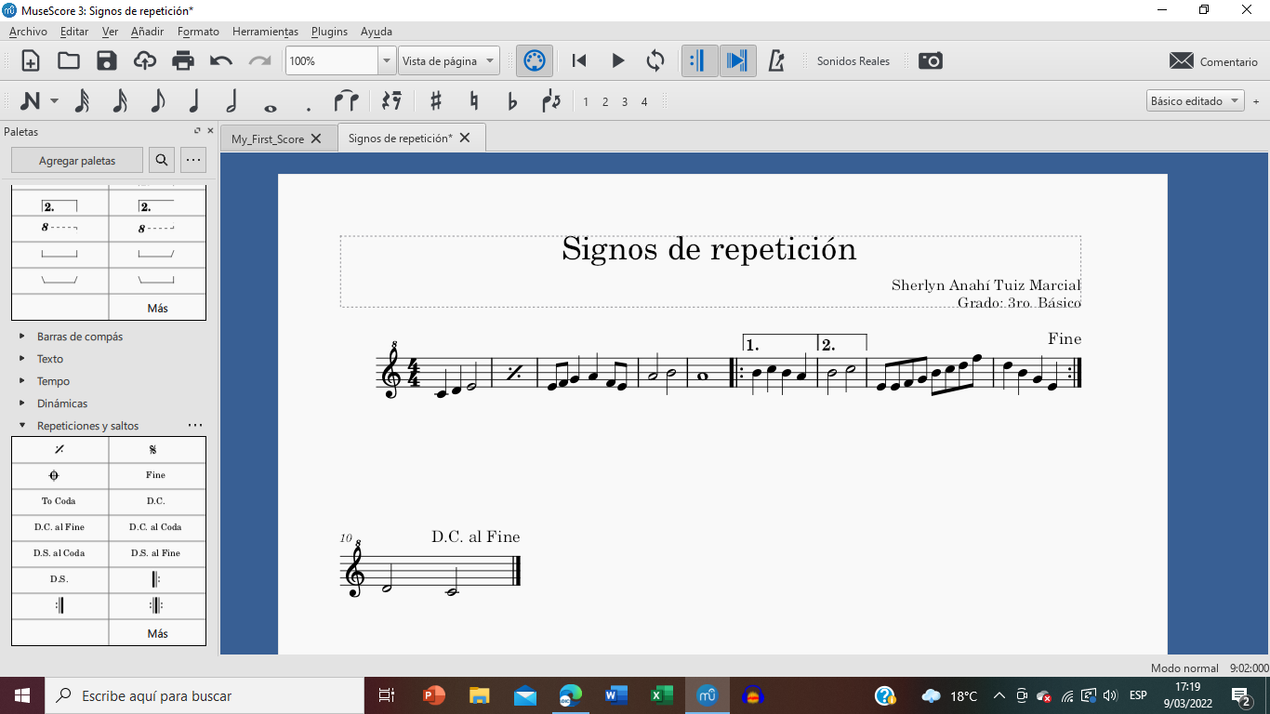Select To Coda palette item
This screenshot has width=1270, height=714.
(x=60, y=501)
